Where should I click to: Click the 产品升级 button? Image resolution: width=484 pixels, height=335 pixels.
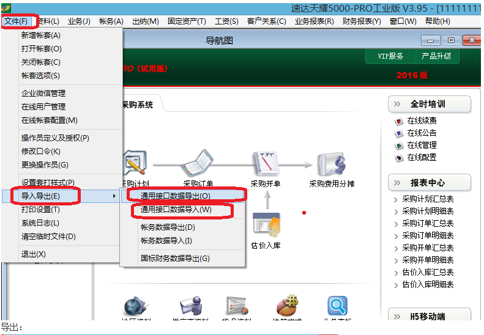pos(436,56)
